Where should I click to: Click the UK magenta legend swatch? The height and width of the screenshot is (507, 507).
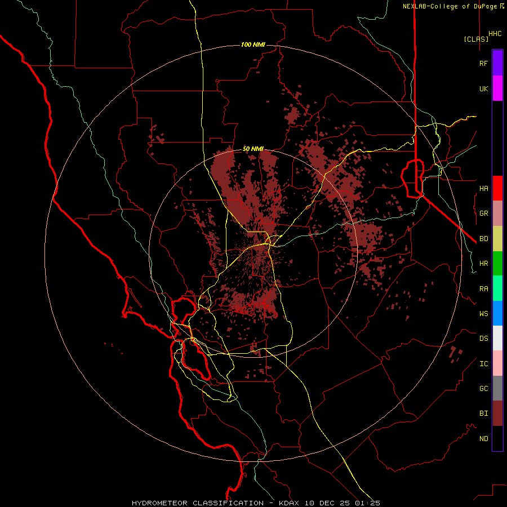pyautogui.click(x=497, y=88)
